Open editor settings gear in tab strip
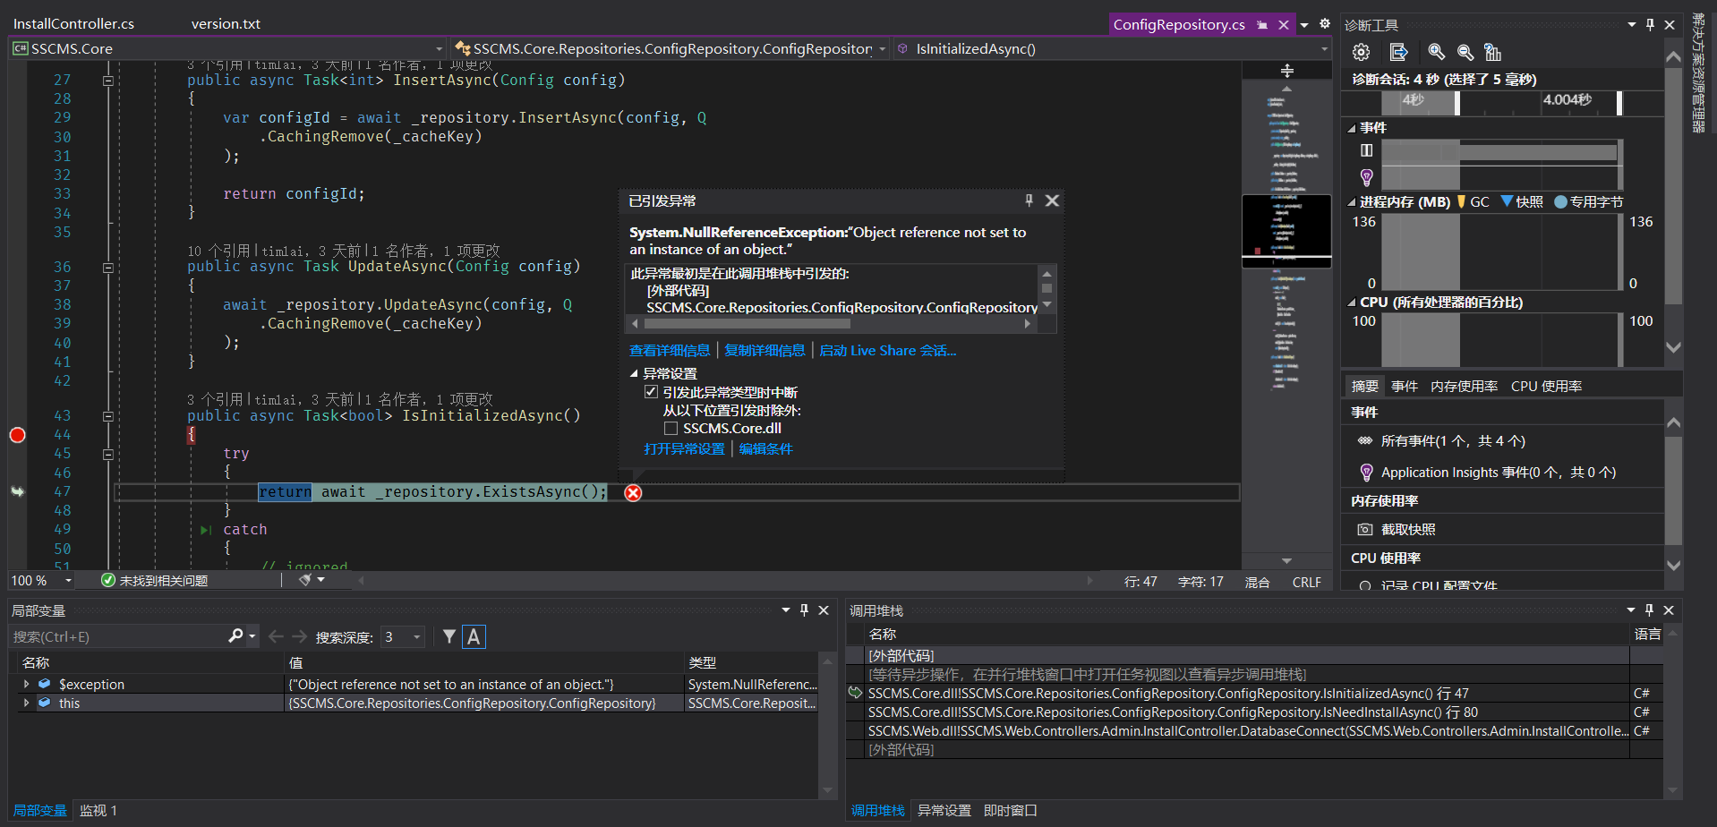This screenshot has width=1717, height=827. point(1325,24)
